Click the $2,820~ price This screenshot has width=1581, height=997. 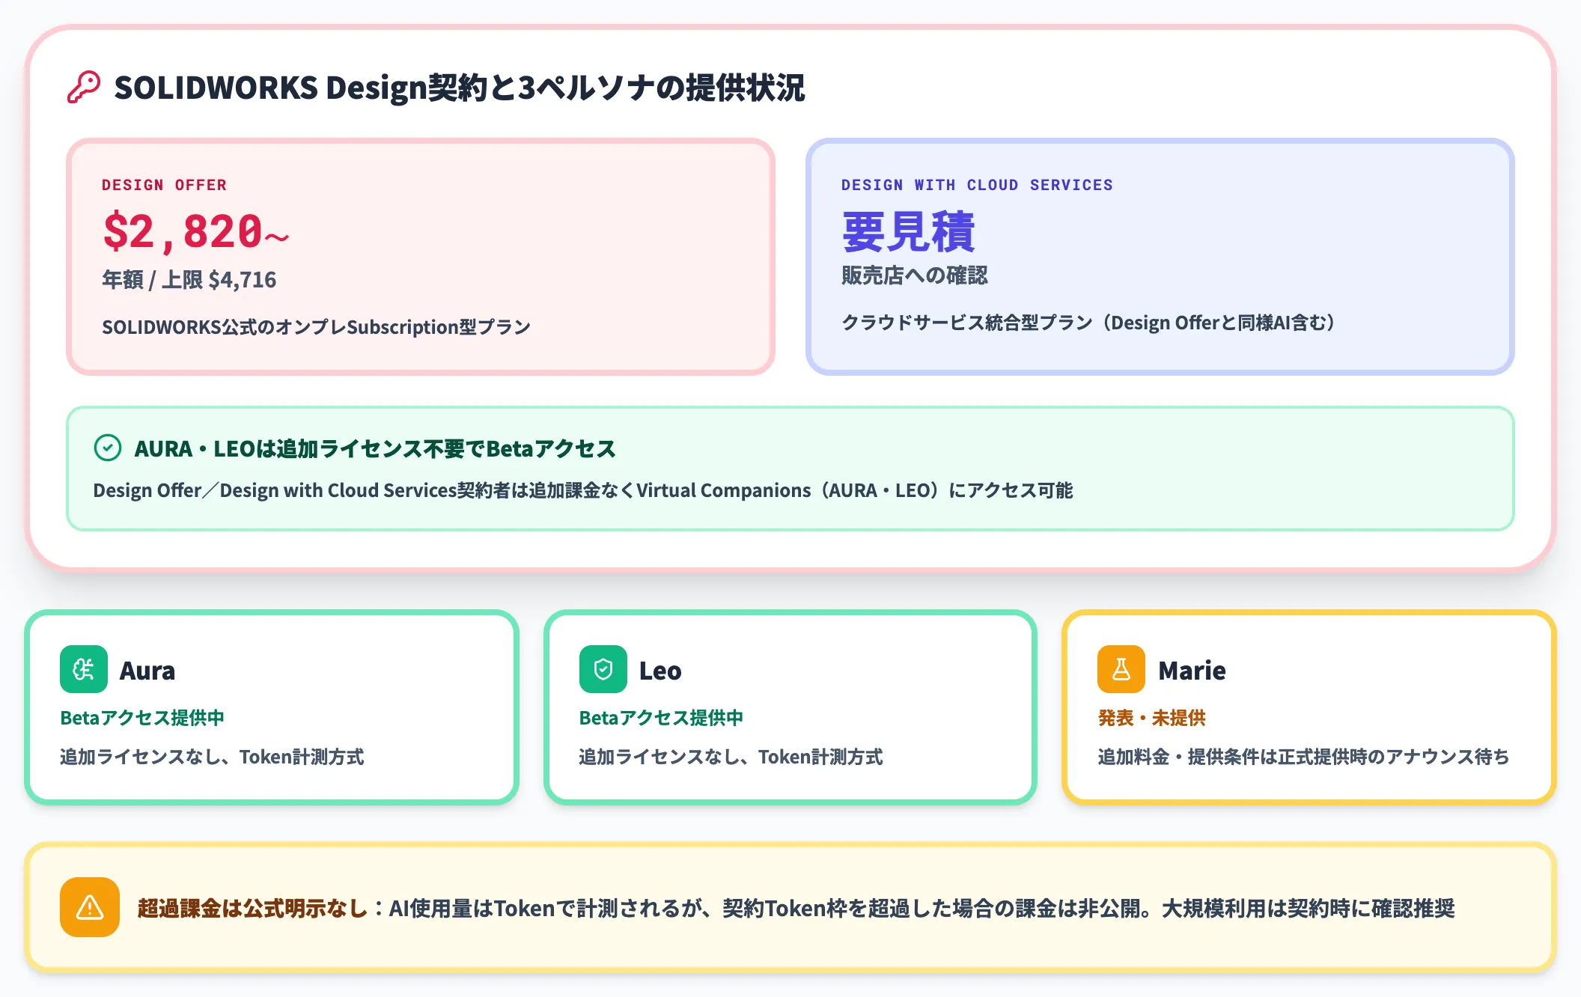pyautogui.click(x=196, y=231)
